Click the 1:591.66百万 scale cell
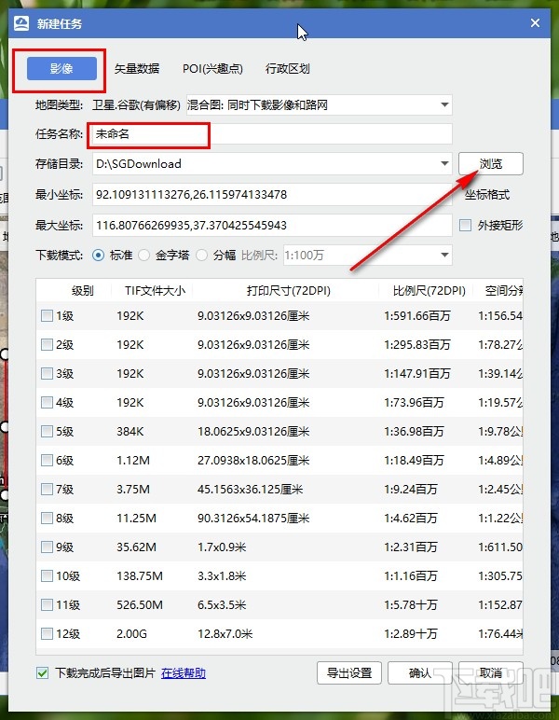The image size is (559, 720). [417, 316]
